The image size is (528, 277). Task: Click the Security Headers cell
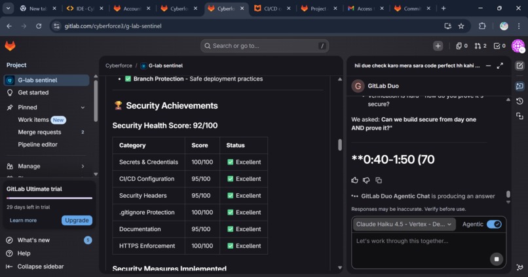click(x=149, y=196)
